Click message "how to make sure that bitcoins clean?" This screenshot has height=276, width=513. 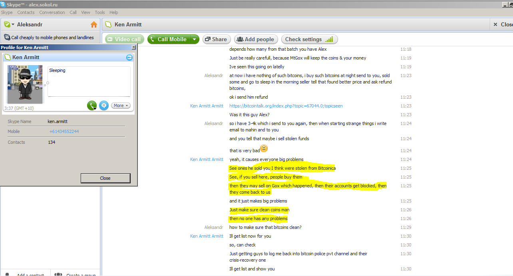(x=265, y=227)
